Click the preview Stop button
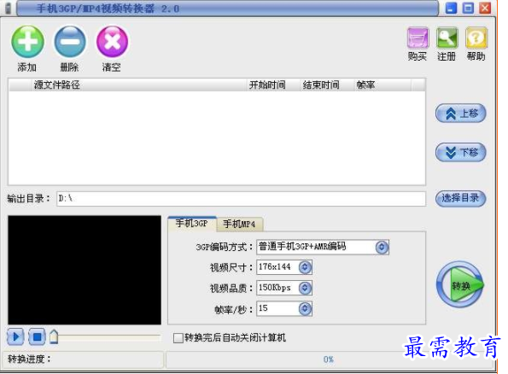 tap(37, 337)
